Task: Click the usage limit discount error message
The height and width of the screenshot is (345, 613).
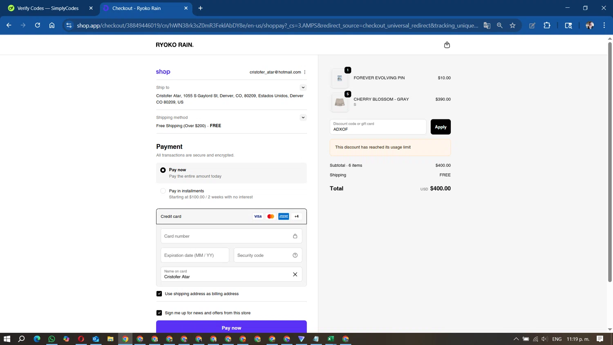Action: (x=390, y=147)
